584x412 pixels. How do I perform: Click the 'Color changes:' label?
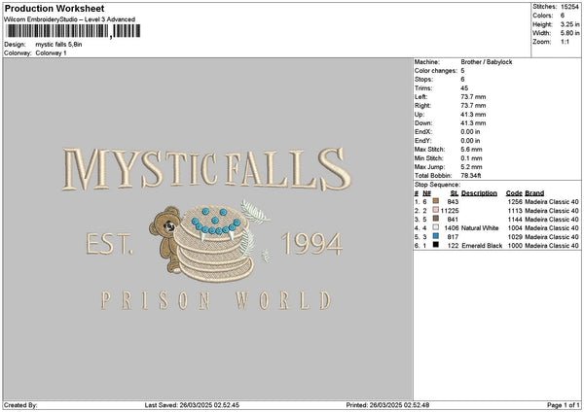coord(436,71)
